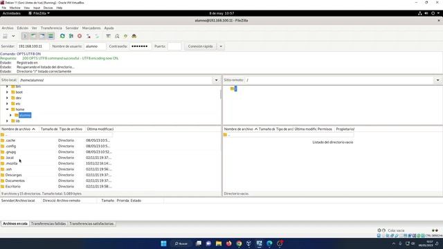Image resolution: width=443 pixels, height=249 pixels.
Task: Open the Sitio remoto path dropdown
Action: click(x=437, y=80)
